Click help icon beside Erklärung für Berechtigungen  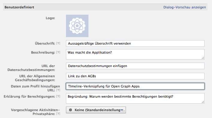click(58, 96)
